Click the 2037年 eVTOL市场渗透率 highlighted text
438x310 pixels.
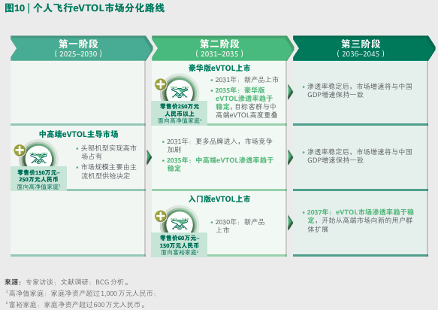[361, 216]
